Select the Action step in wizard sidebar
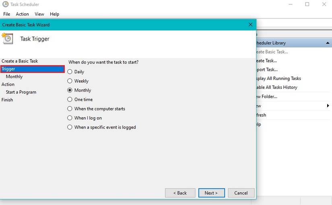Viewport: 332px width, 205px height. pos(8,84)
